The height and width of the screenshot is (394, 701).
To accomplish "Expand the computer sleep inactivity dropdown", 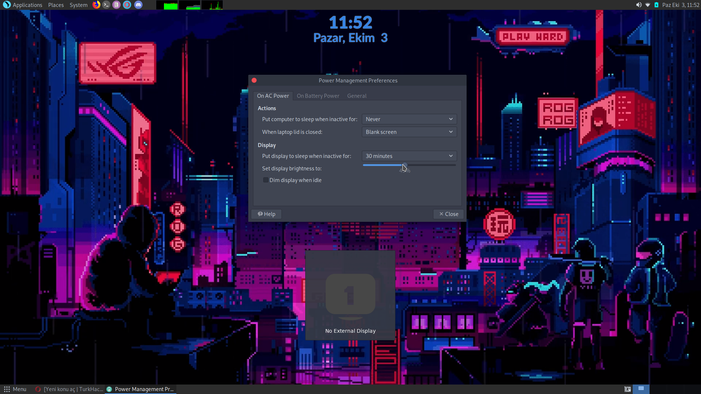I will tap(409, 119).
